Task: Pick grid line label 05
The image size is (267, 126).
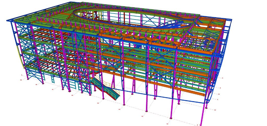Action: (98, 103)
